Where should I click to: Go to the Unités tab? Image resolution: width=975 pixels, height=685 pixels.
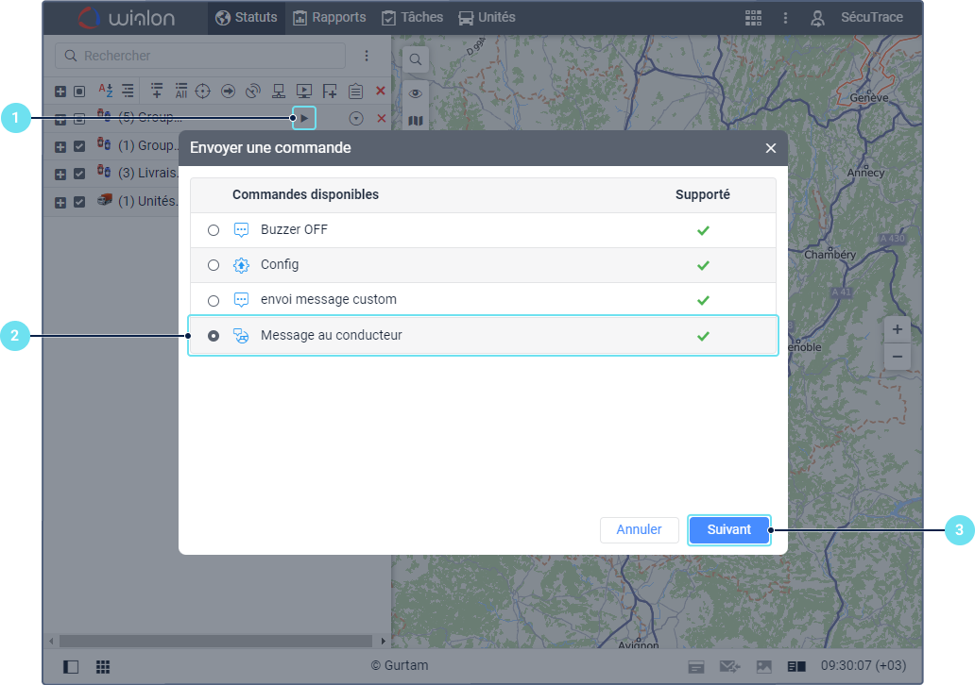[487, 17]
